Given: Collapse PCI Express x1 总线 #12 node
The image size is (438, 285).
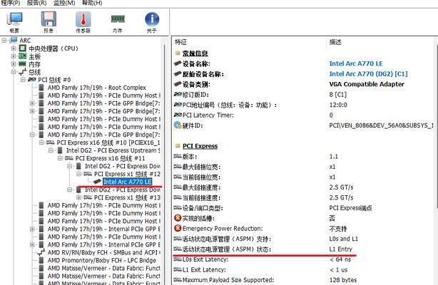Looking at the screenshot, I should tap(78, 174).
